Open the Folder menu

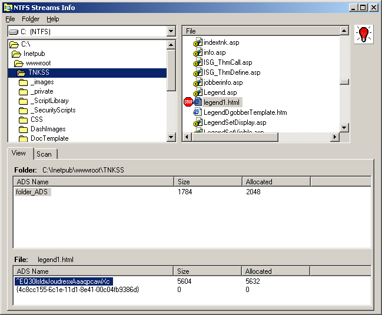(x=31, y=19)
